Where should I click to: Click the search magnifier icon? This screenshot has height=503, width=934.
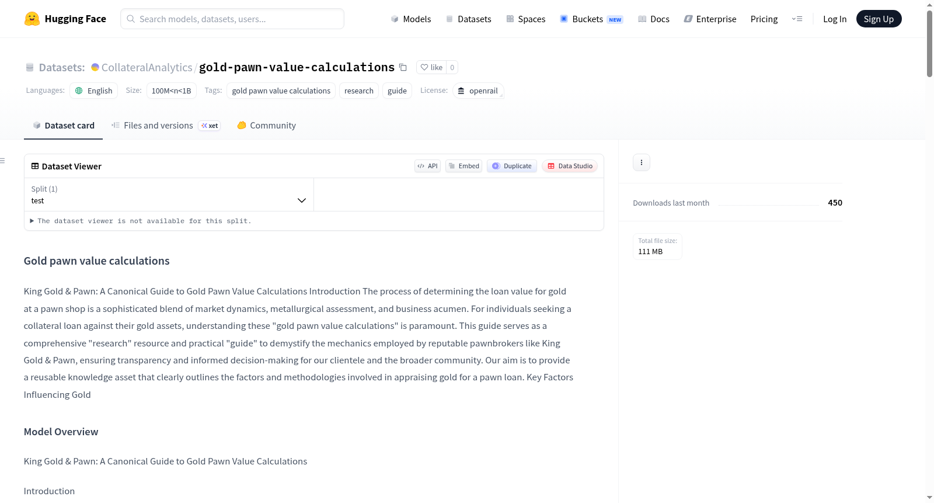[x=131, y=19]
